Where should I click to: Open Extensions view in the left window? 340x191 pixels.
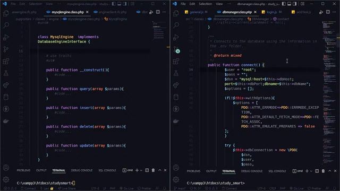pyautogui.click(x=6, y=62)
